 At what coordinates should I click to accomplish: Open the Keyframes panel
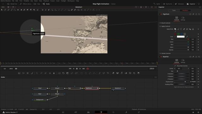click(x=168, y=4)
